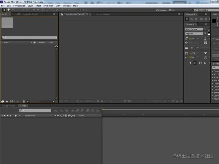This screenshot has width=219, height=164.
Task: Open the vertical scale 100% dropdown arrow
Action: [x=198, y=53]
